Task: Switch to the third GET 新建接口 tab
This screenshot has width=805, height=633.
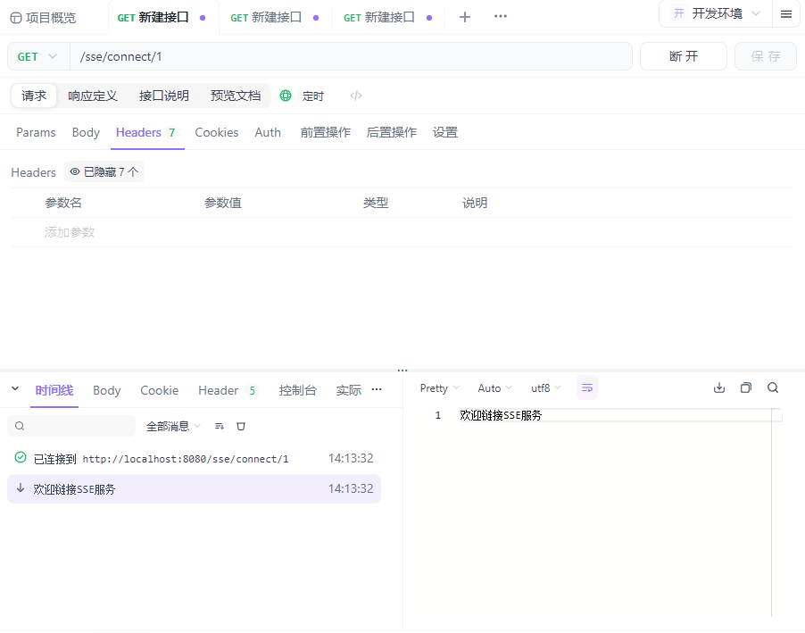Action: click(387, 18)
